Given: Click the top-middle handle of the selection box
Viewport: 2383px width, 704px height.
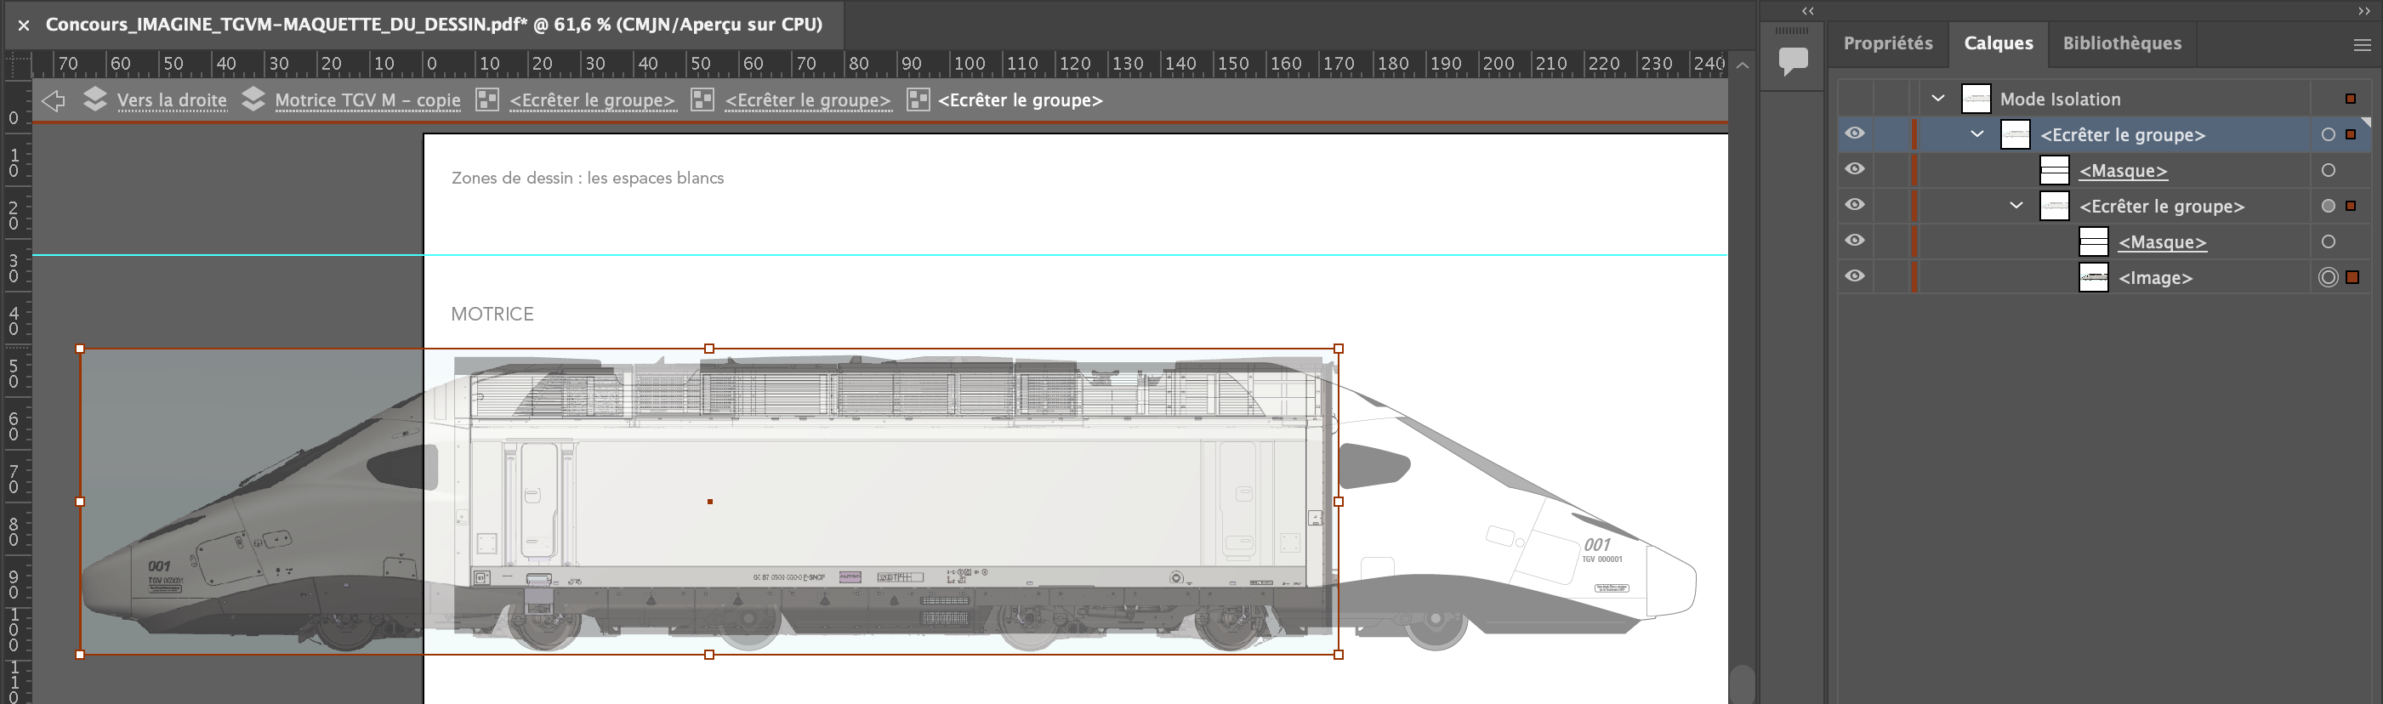Looking at the screenshot, I should pyautogui.click(x=709, y=349).
